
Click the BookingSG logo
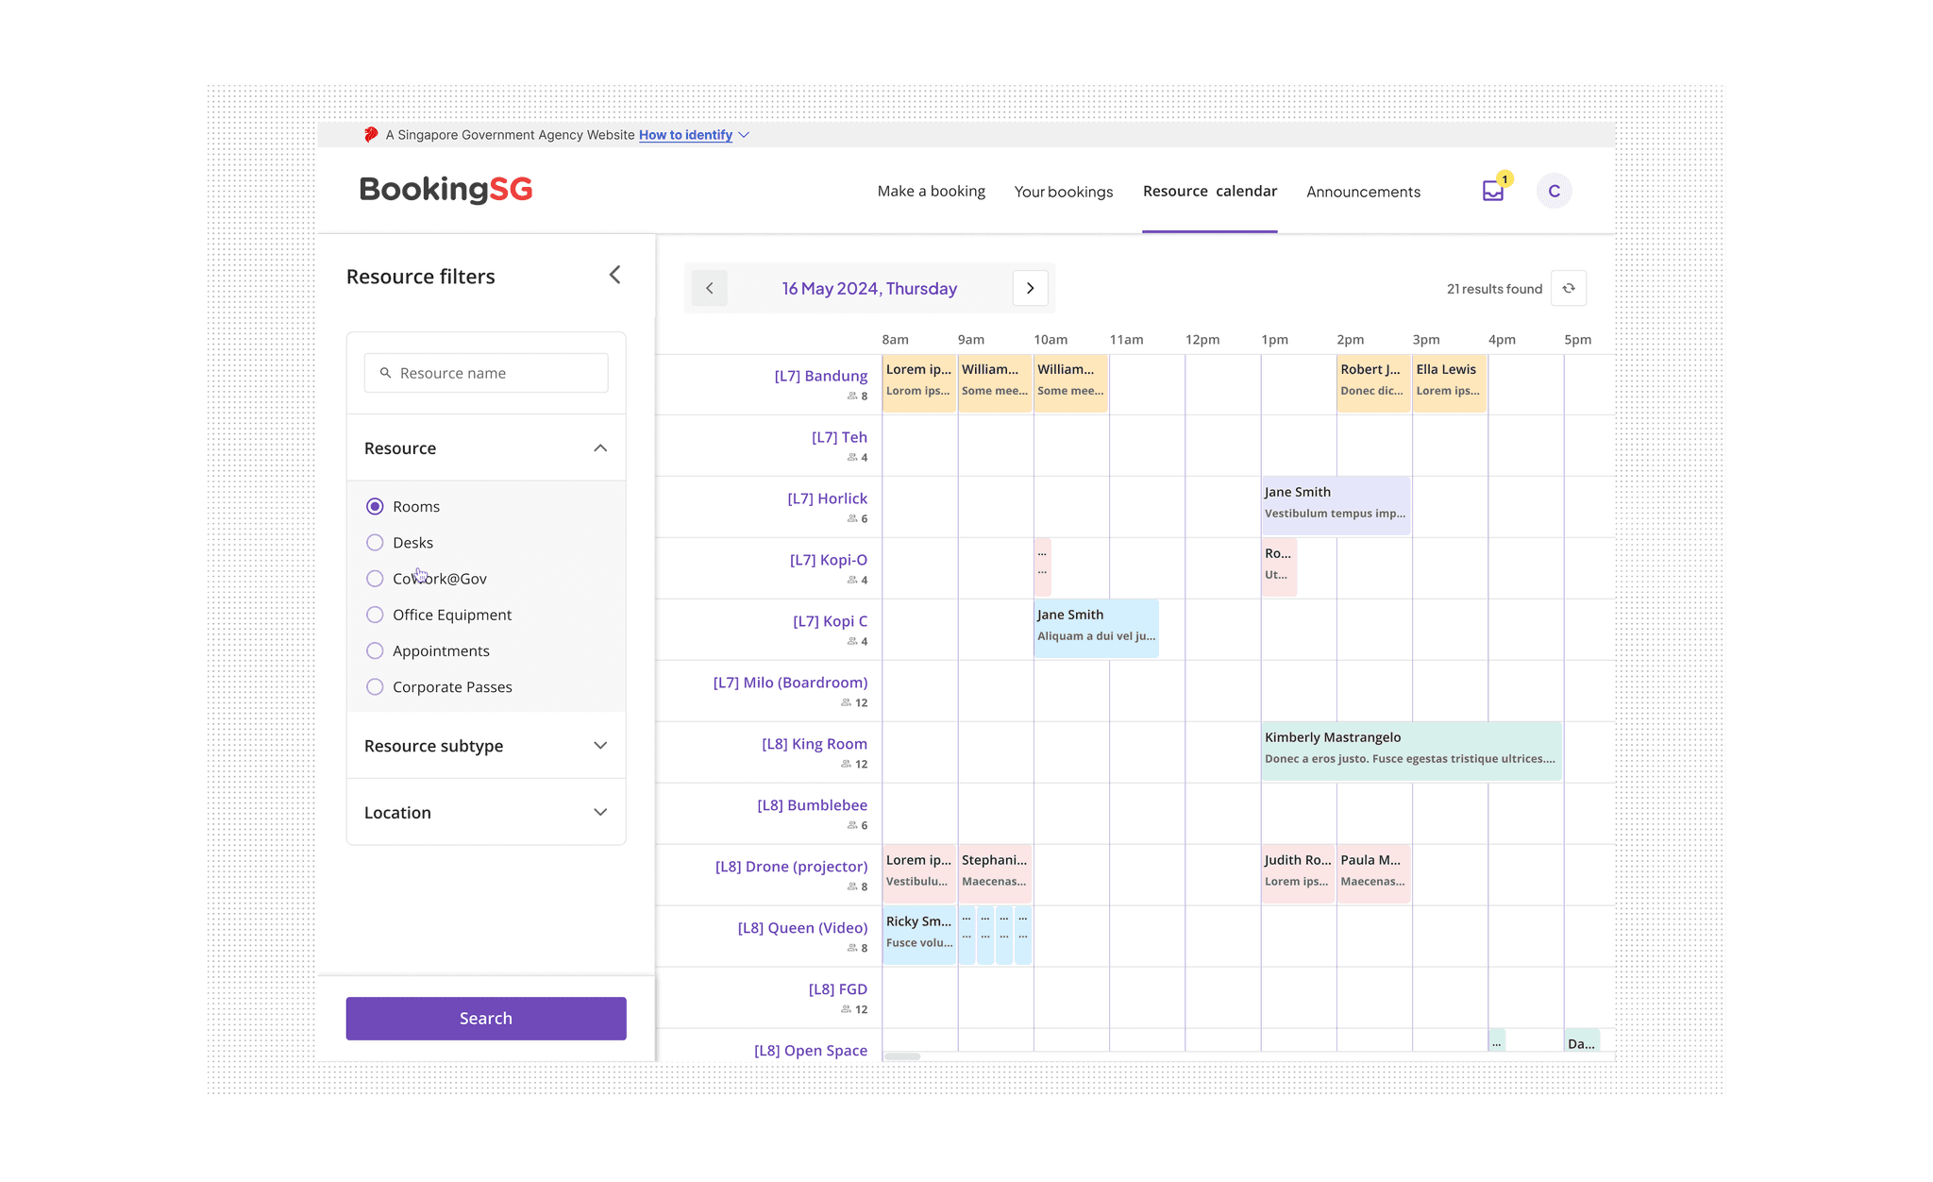pyautogui.click(x=445, y=190)
